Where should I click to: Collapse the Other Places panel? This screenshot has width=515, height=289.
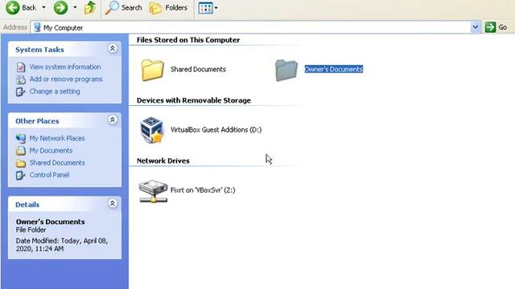point(113,120)
